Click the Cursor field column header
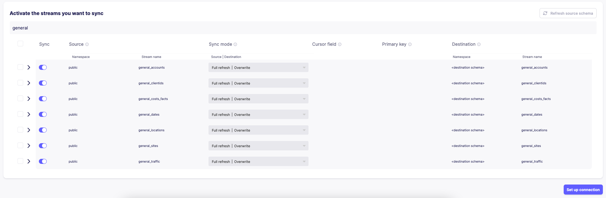 pyautogui.click(x=324, y=44)
